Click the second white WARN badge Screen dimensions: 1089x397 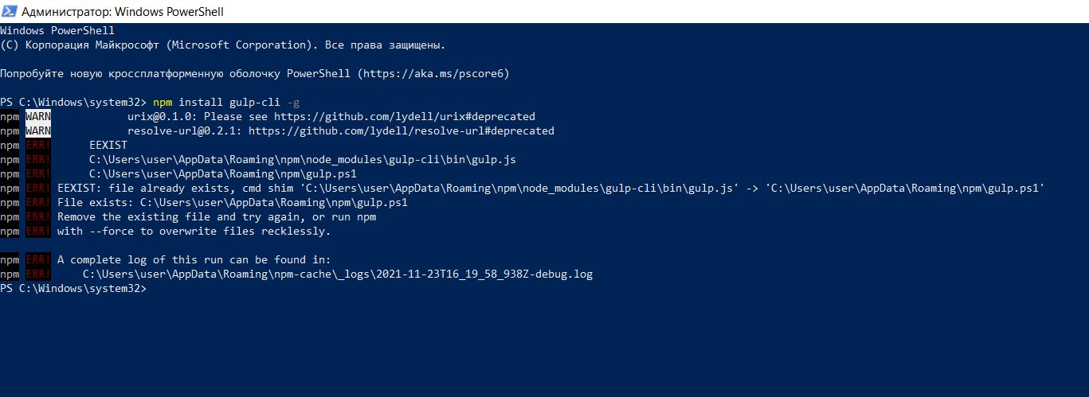pyautogui.click(x=38, y=130)
